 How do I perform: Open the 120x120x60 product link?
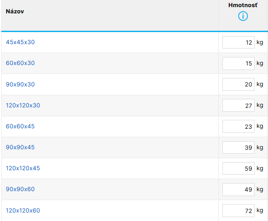pyautogui.click(x=23, y=211)
